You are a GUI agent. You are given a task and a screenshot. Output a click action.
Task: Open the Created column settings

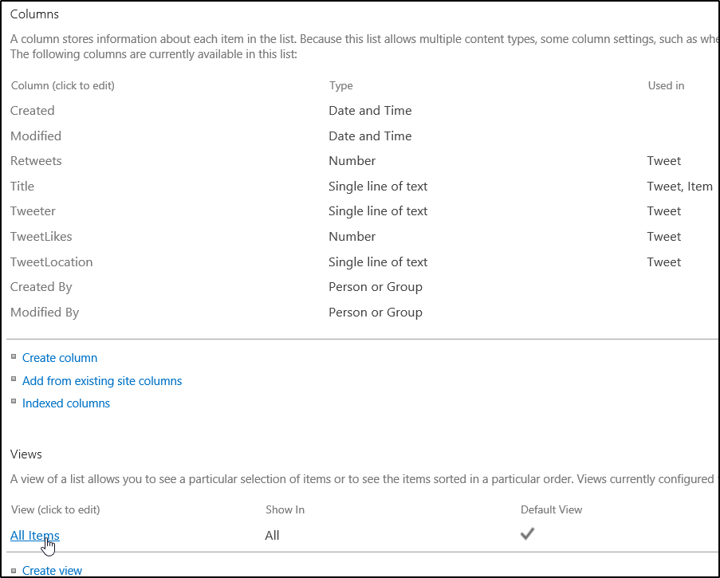click(x=33, y=111)
